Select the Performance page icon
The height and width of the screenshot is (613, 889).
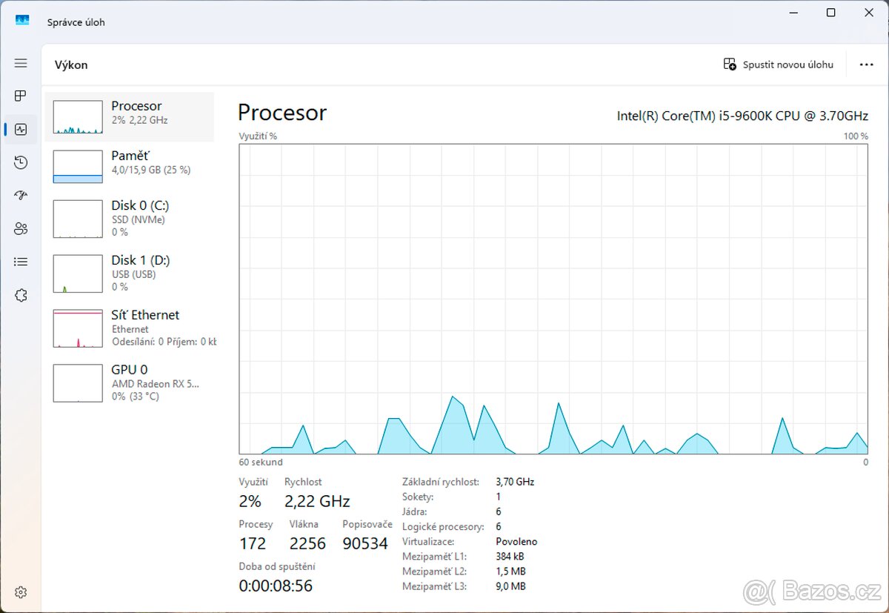pos(21,130)
